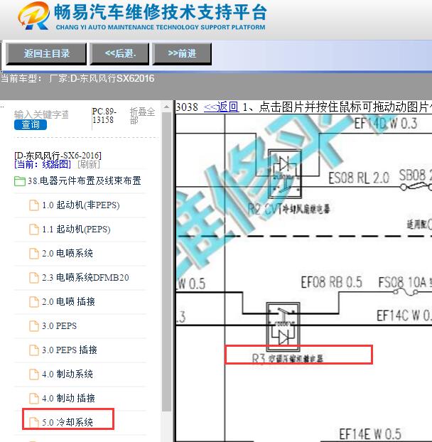Open 2.3 电喷系统DFMB20 document
The width and height of the screenshot is (432, 442).
[x=85, y=278]
